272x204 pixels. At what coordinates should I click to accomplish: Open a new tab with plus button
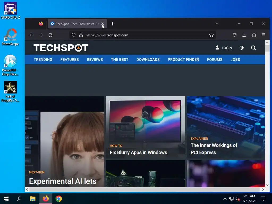[112, 24]
